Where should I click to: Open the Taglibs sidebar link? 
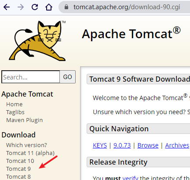(15, 112)
